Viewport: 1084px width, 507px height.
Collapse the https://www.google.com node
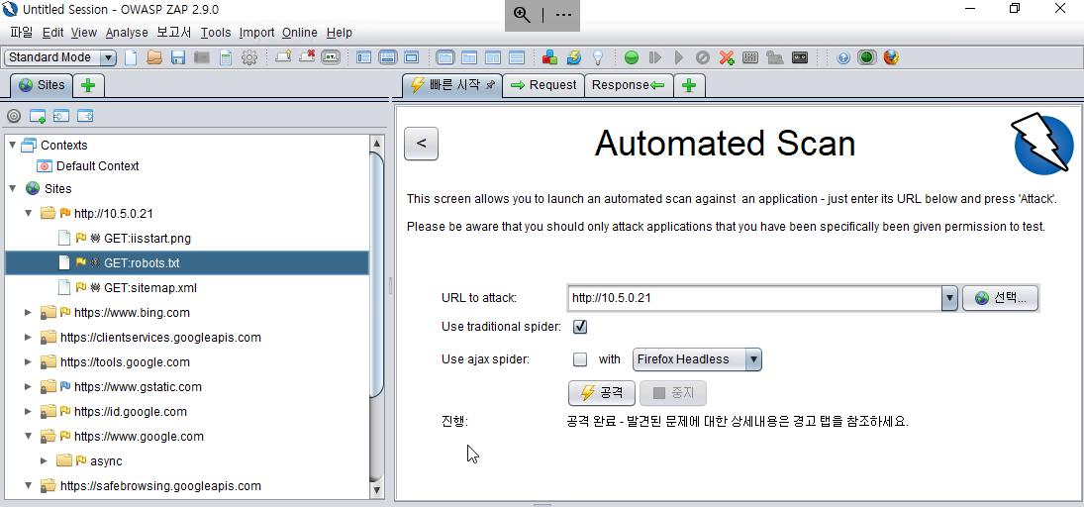point(29,437)
